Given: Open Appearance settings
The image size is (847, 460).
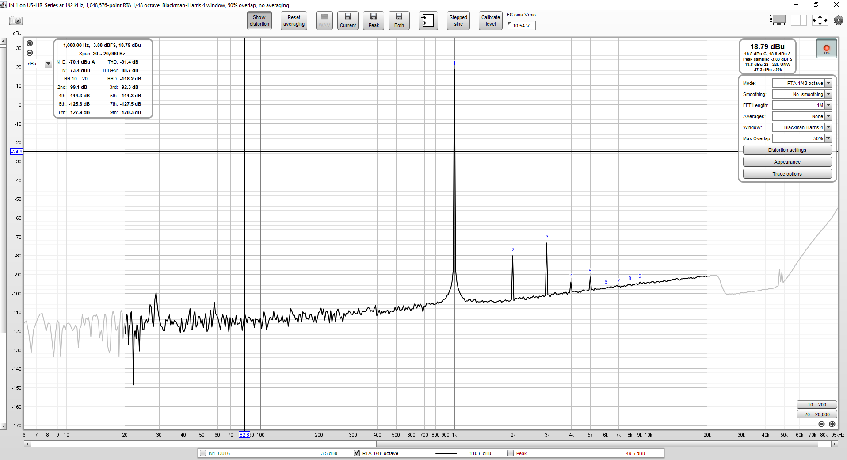Looking at the screenshot, I should (787, 162).
